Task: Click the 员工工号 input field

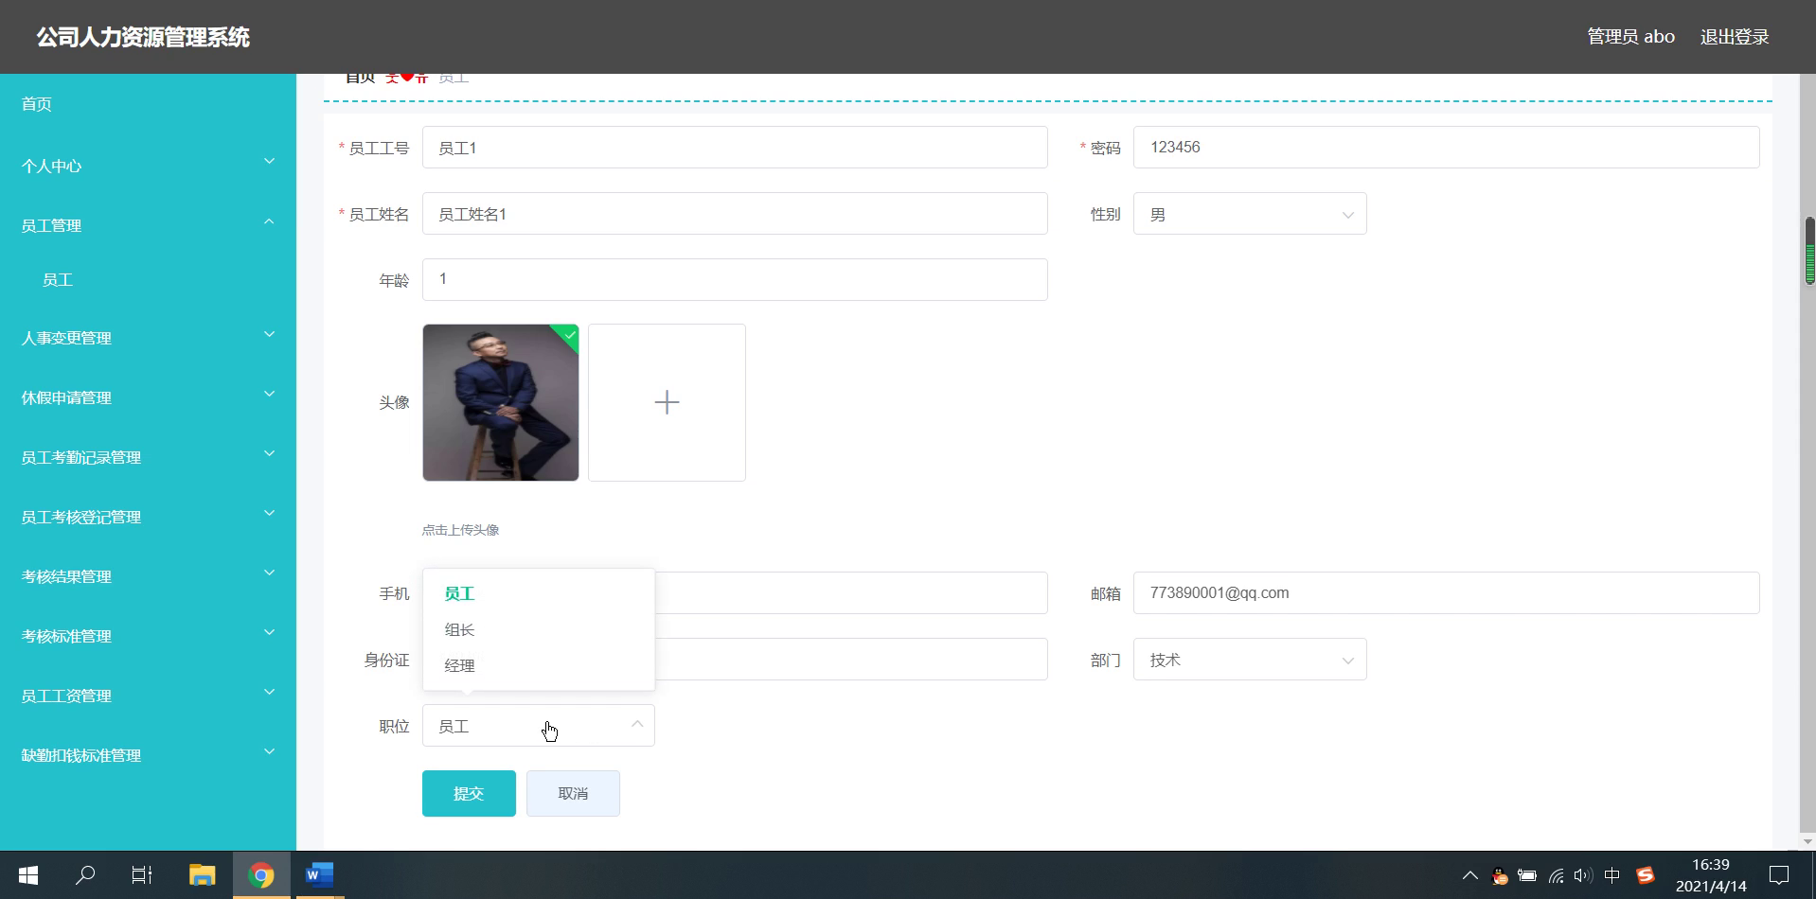Action: click(735, 148)
